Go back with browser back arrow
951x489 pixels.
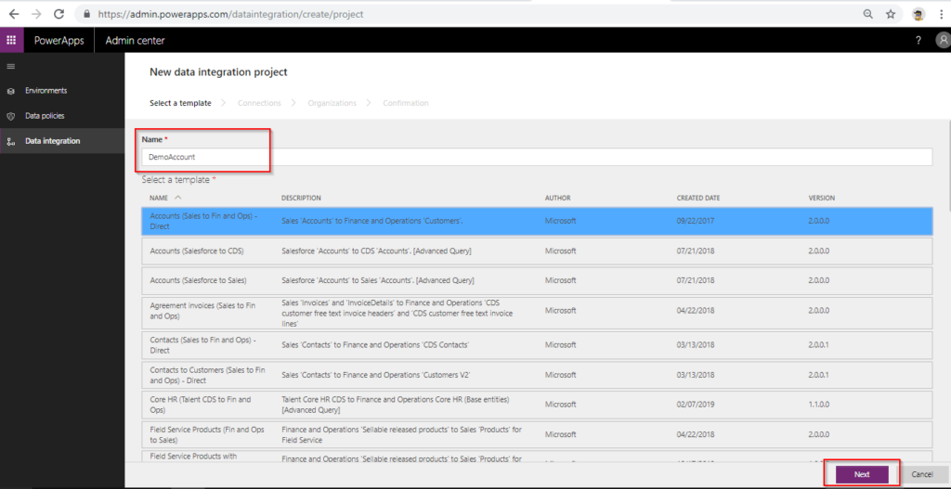(13, 14)
